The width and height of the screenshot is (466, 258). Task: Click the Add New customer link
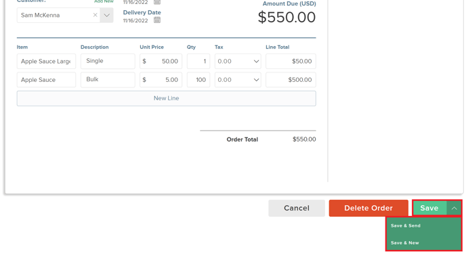click(104, 1)
